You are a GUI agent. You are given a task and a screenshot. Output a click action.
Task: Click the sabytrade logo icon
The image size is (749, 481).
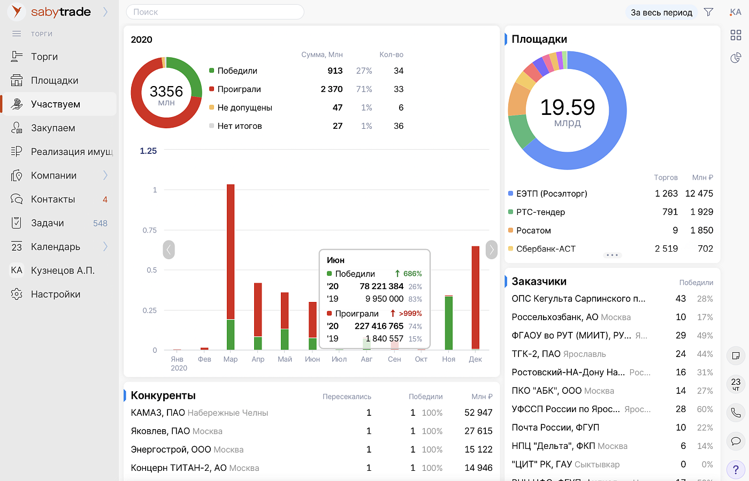tap(17, 11)
